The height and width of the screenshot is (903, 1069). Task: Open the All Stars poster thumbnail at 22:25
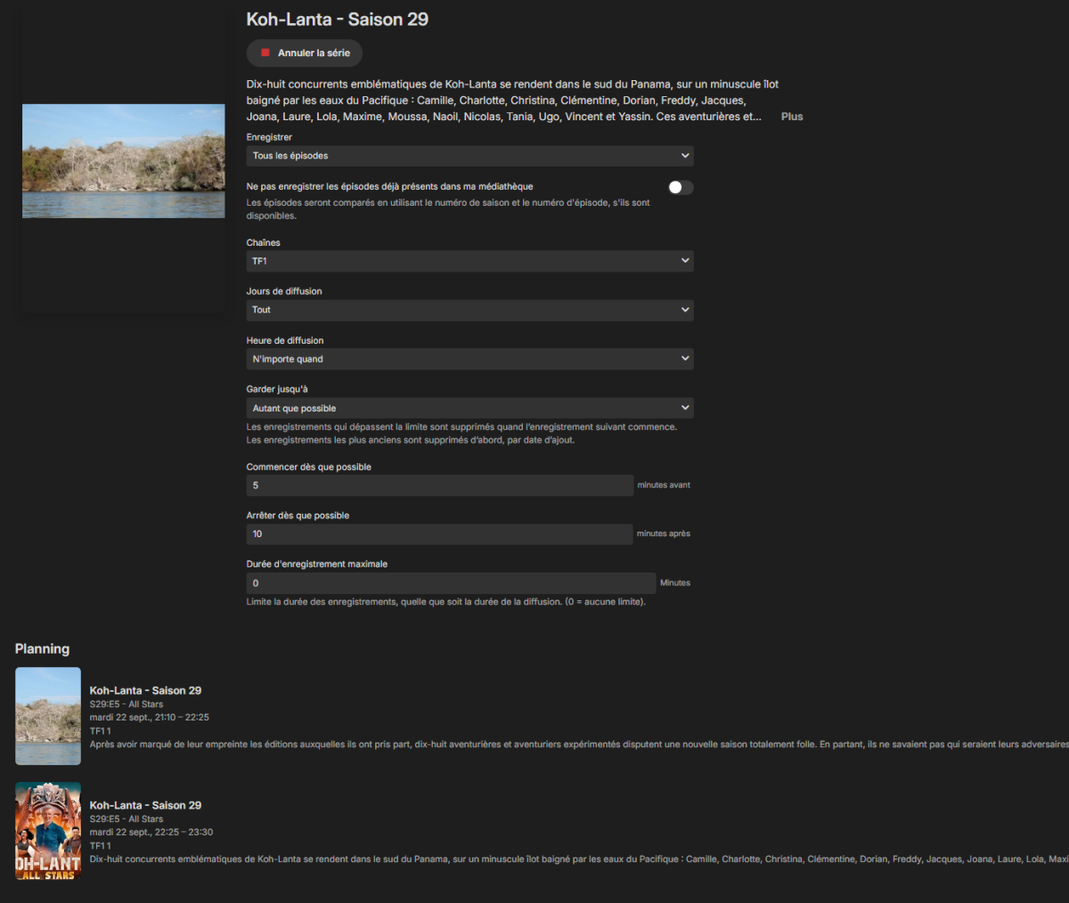click(48, 831)
